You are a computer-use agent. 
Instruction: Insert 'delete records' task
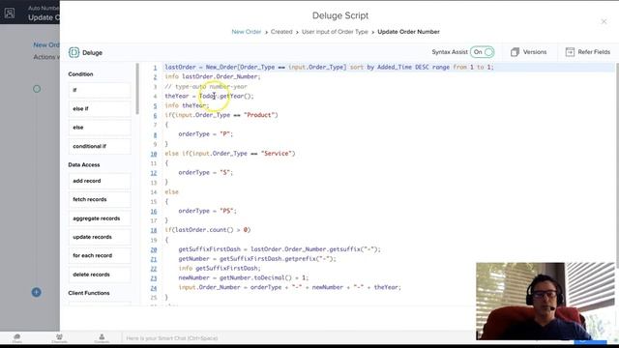coord(100,275)
